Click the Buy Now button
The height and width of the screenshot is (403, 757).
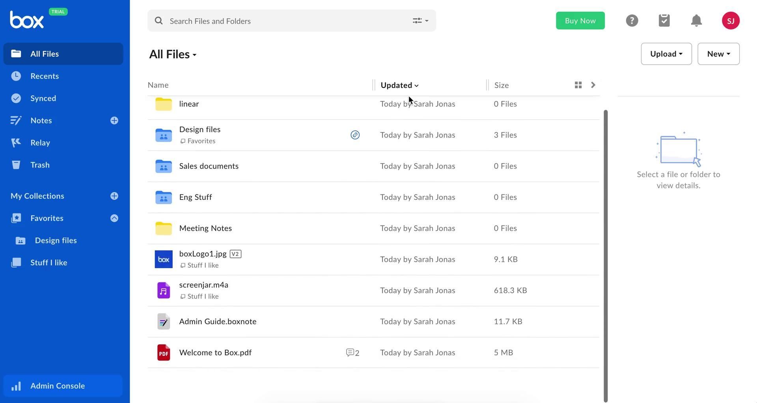(x=580, y=21)
